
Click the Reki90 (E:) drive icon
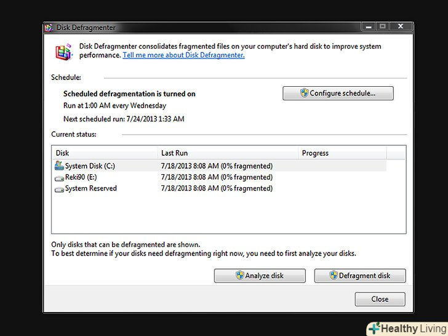59,178
